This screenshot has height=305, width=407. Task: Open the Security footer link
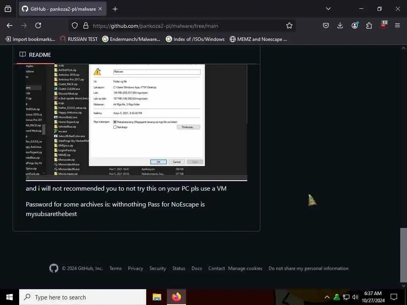[157, 268]
